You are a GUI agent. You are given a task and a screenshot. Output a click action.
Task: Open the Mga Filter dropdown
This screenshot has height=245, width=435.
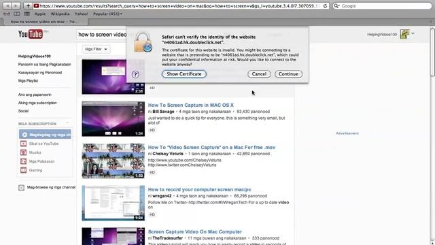point(96,49)
